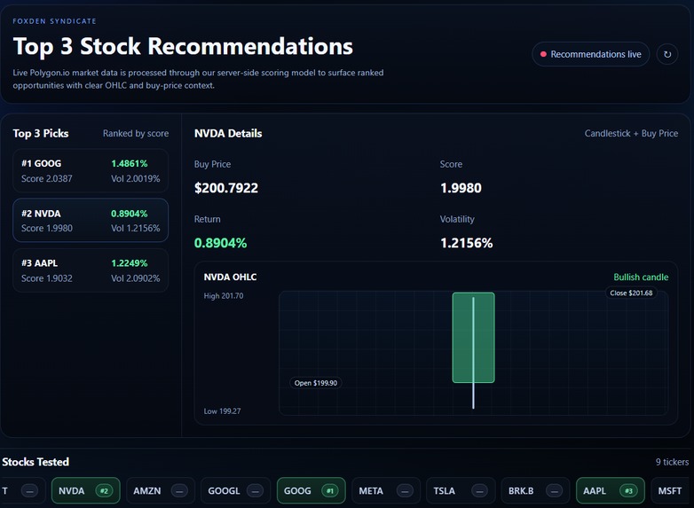Click the GOOGL ticker chip

pyautogui.click(x=236, y=491)
